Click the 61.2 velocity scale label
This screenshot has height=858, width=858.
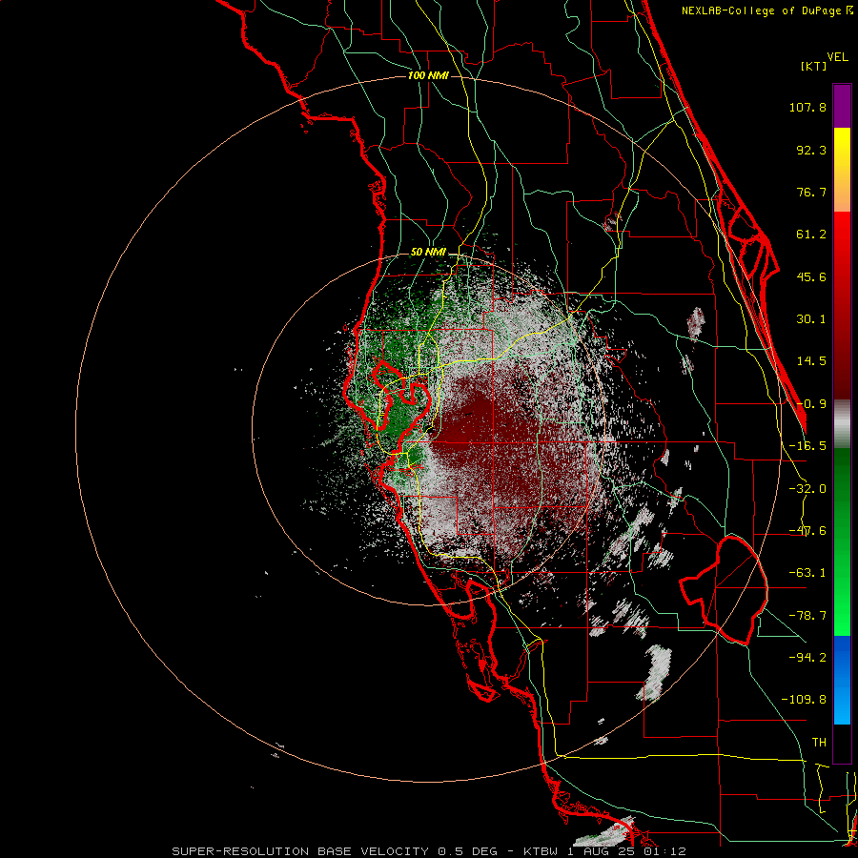811,235
